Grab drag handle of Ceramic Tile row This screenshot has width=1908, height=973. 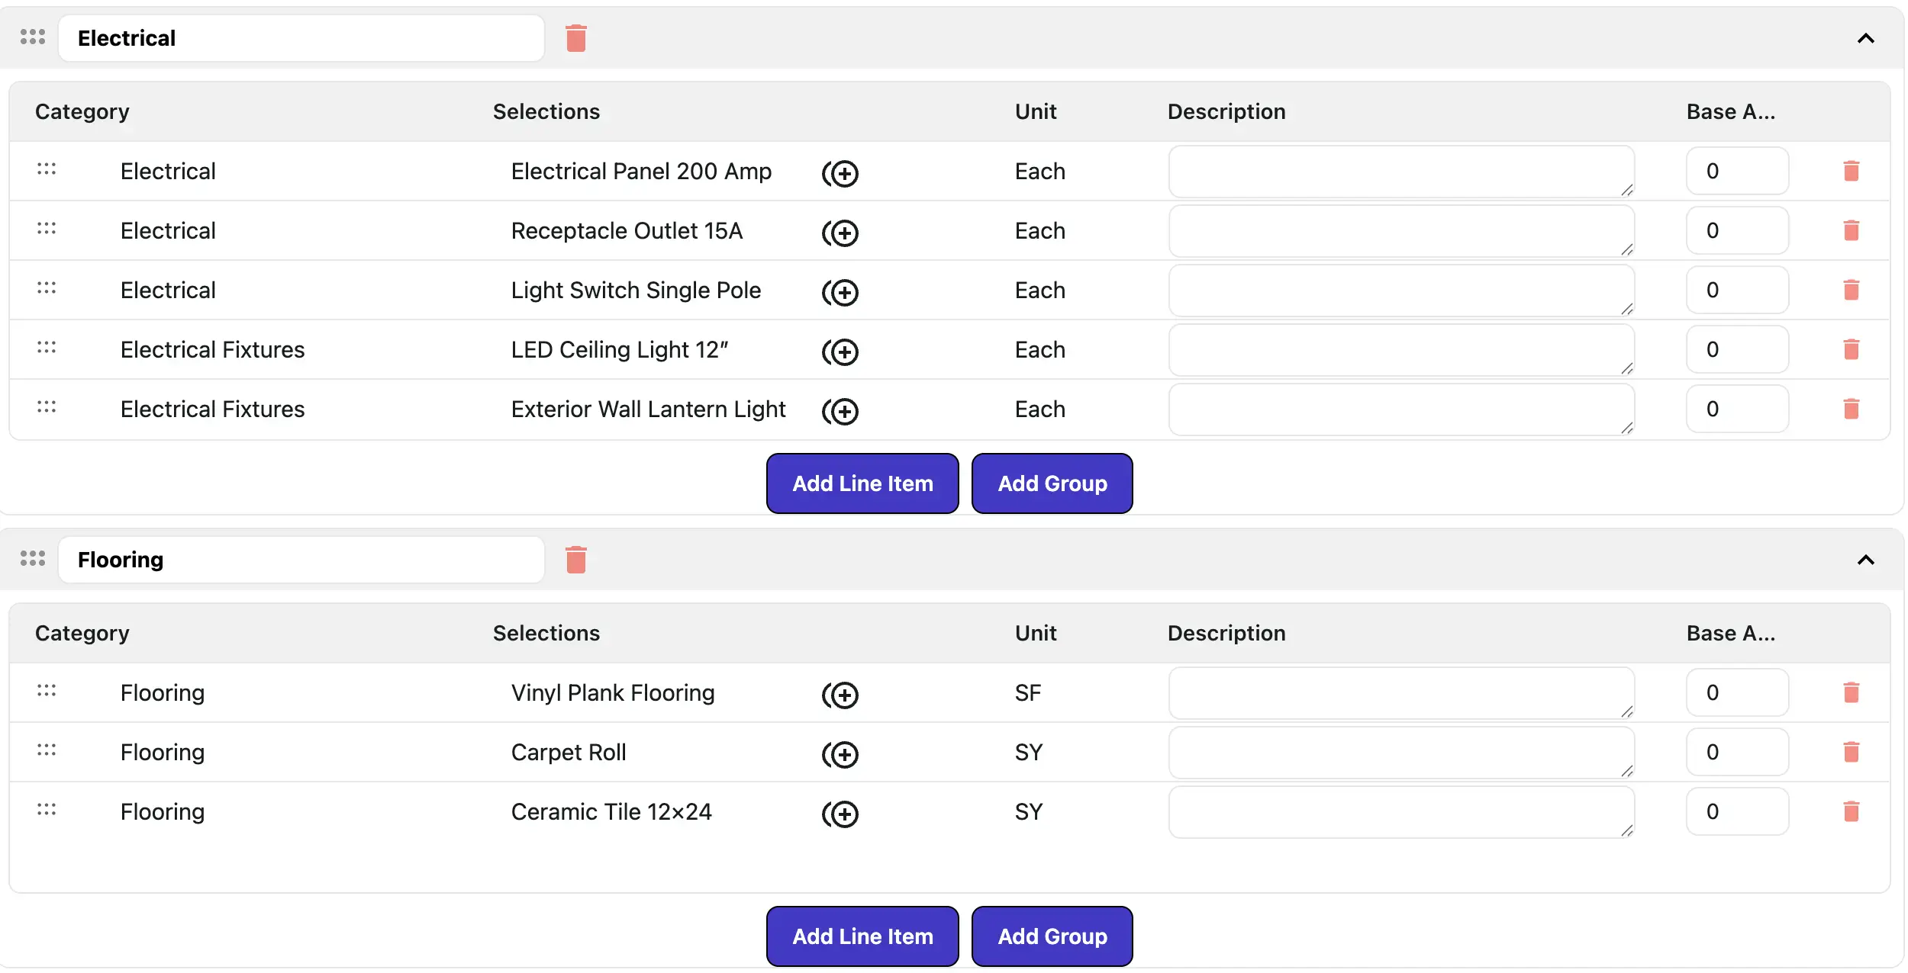47,809
